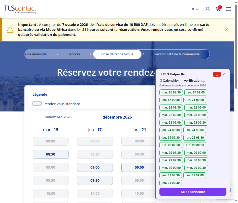
Task: Select helper chip lun. 28 09:00
Action: 171,145
